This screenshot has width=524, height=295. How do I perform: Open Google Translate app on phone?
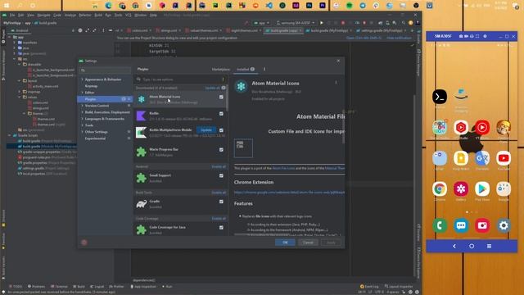pos(482,158)
